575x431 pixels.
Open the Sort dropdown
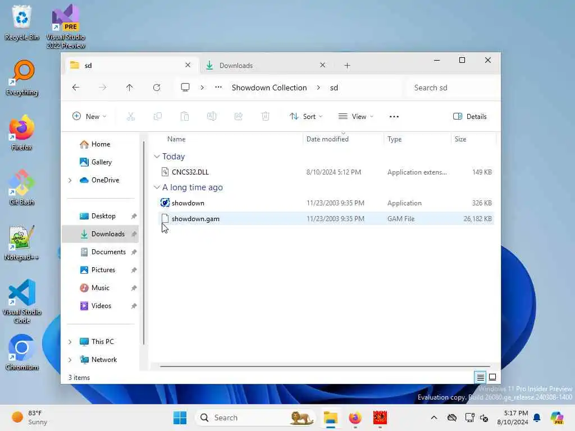306,117
